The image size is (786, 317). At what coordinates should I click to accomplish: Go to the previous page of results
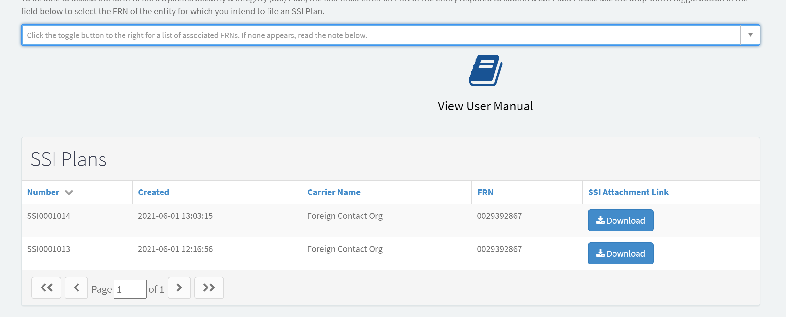click(76, 288)
